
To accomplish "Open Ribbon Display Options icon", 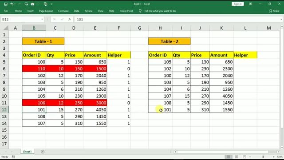I will point(250,4).
